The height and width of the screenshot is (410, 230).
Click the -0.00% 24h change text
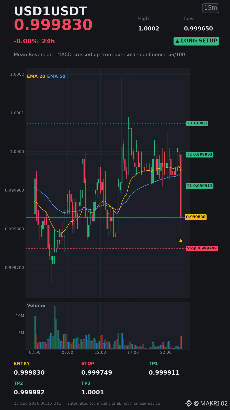pyautogui.click(x=34, y=41)
